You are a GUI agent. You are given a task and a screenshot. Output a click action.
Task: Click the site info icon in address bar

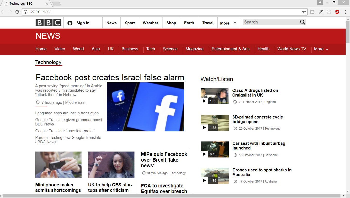click(26, 12)
